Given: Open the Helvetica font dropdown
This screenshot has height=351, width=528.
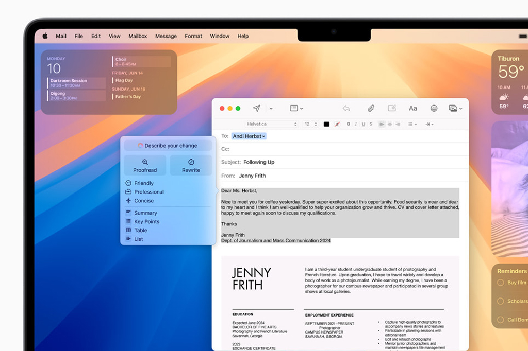Looking at the screenshot, I should tap(272, 124).
